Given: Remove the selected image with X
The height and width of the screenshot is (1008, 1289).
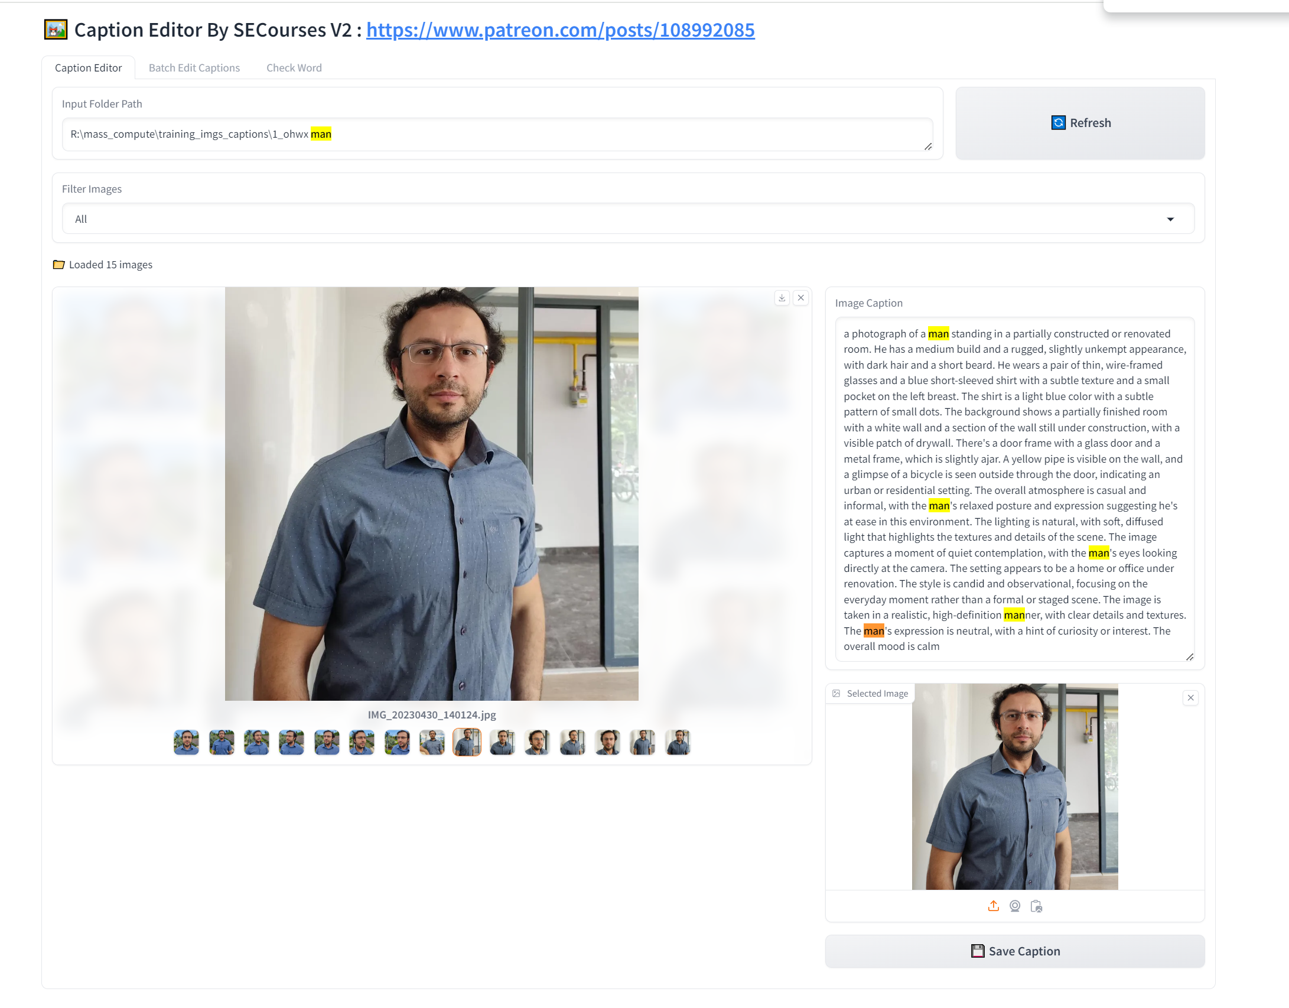Looking at the screenshot, I should tap(1190, 698).
